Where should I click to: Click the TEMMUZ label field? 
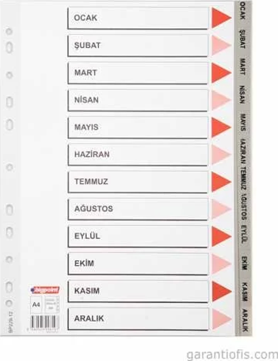point(138,182)
